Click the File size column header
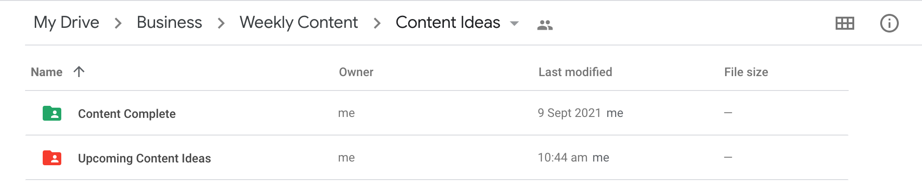The width and height of the screenshot is (922, 194). pyautogui.click(x=746, y=72)
